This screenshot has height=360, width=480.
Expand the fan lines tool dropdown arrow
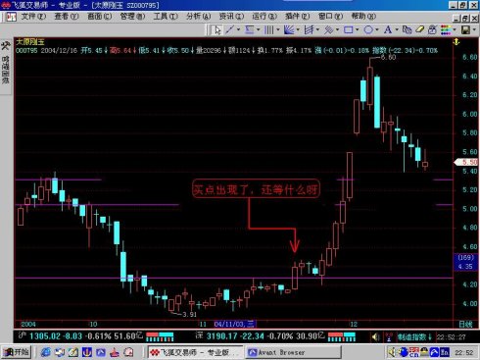298,29
